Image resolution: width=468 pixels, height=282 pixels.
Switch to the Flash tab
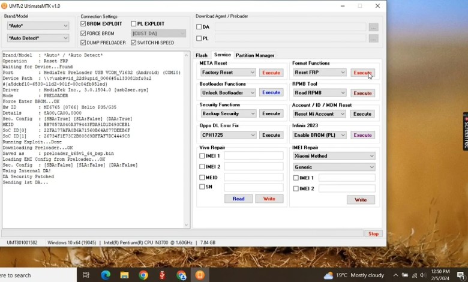pyautogui.click(x=202, y=56)
